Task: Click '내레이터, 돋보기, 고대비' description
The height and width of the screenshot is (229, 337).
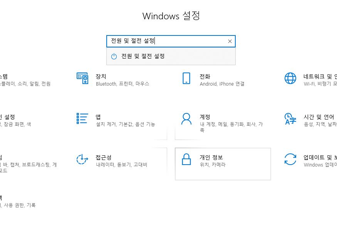Action: [122, 165]
